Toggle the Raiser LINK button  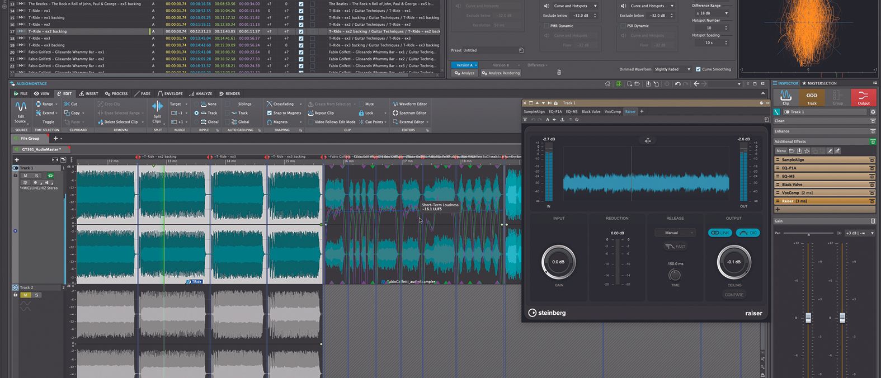click(719, 233)
